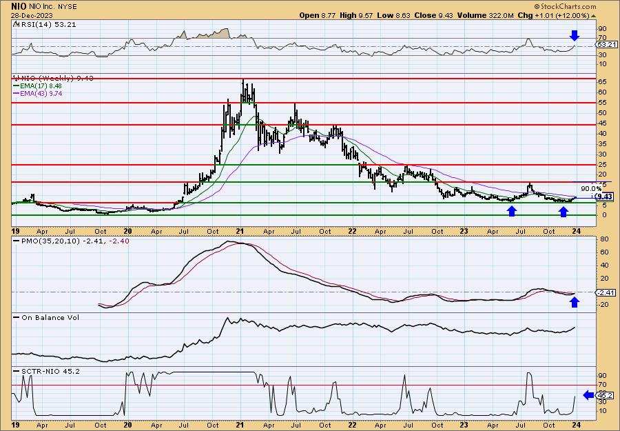The width and height of the screenshot is (620, 431).
Task: Click the '21' year label on bottom axis
Action: [240, 425]
